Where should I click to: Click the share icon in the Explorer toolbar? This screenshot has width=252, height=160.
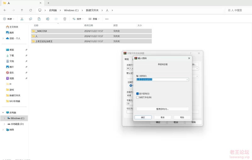tap(56, 19)
